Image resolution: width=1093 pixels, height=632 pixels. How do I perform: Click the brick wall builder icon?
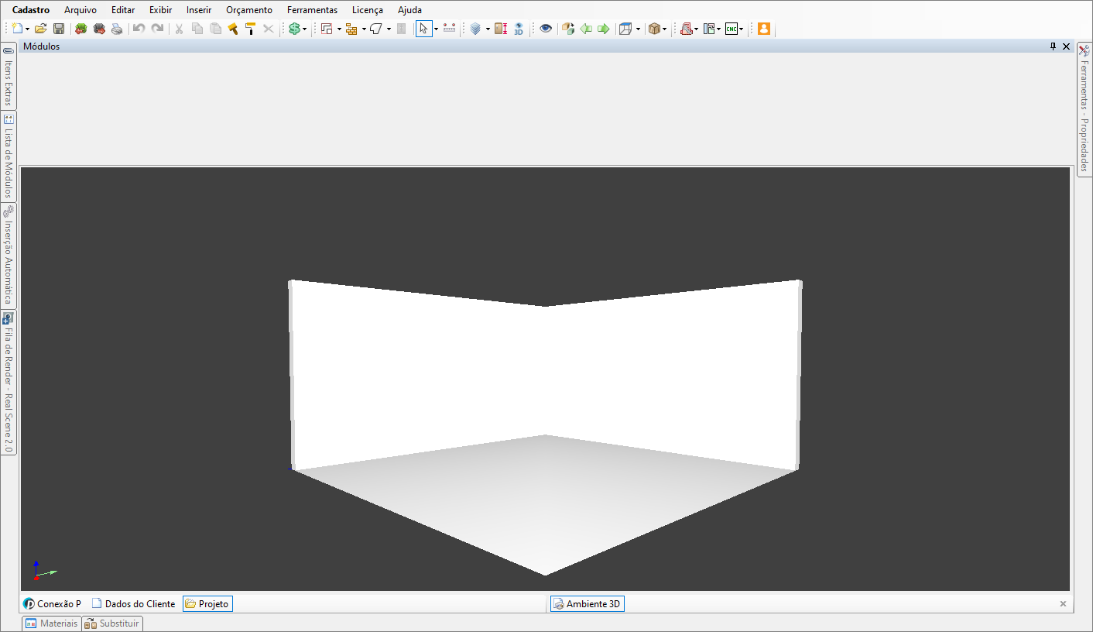[351, 29]
